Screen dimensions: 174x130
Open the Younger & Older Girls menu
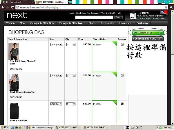[x=42, y=23]
